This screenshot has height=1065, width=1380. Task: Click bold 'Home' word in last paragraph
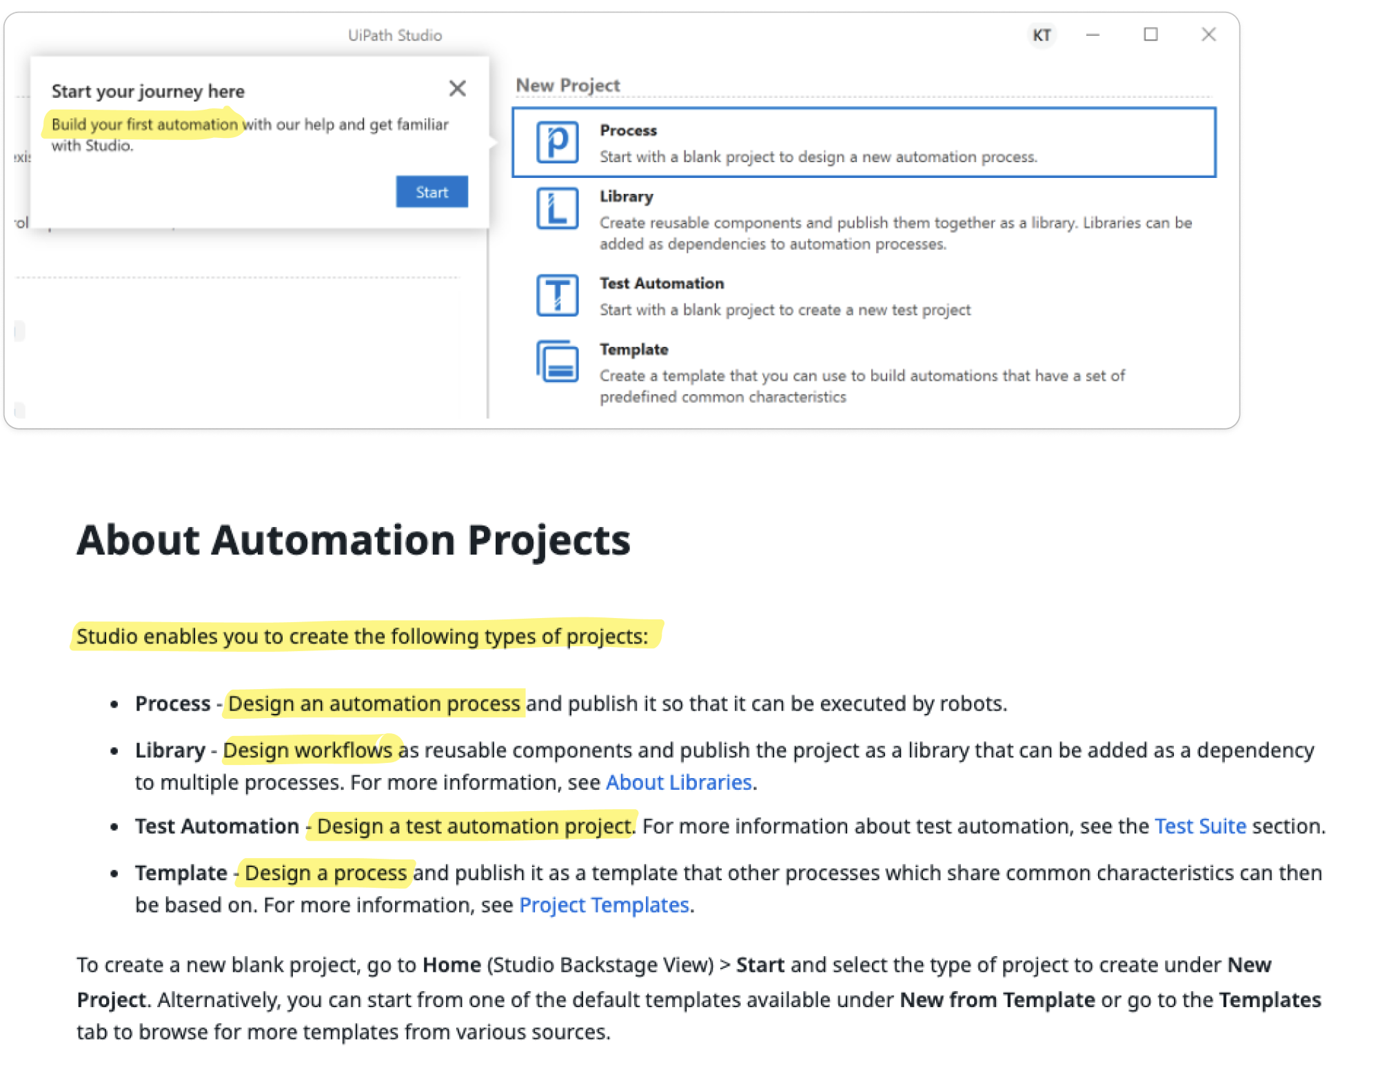451,964
